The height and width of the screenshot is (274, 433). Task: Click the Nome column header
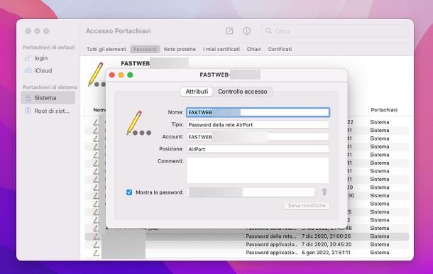pyautogui.click(x=99, y=110)
